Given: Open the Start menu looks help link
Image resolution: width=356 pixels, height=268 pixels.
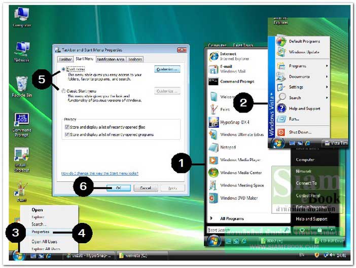Looking at the screenshot, I should coord(100,173).
